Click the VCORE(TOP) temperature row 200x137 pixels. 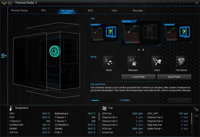[x=29, y=125]
